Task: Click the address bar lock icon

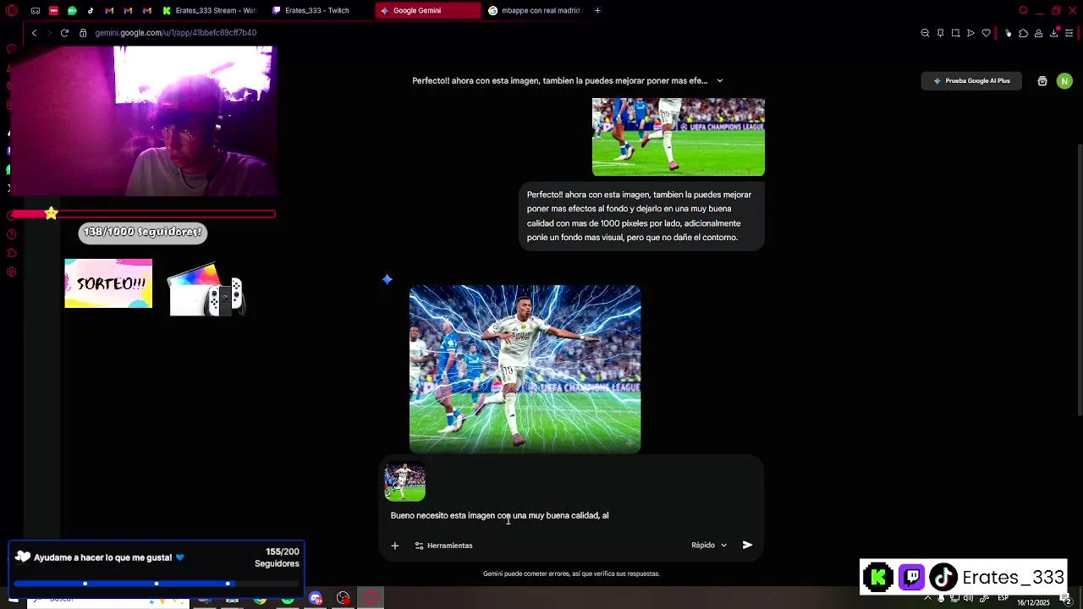Action: [83, 33]
